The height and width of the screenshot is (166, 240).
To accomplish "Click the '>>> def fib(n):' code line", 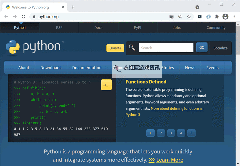I will coord(30,88).
